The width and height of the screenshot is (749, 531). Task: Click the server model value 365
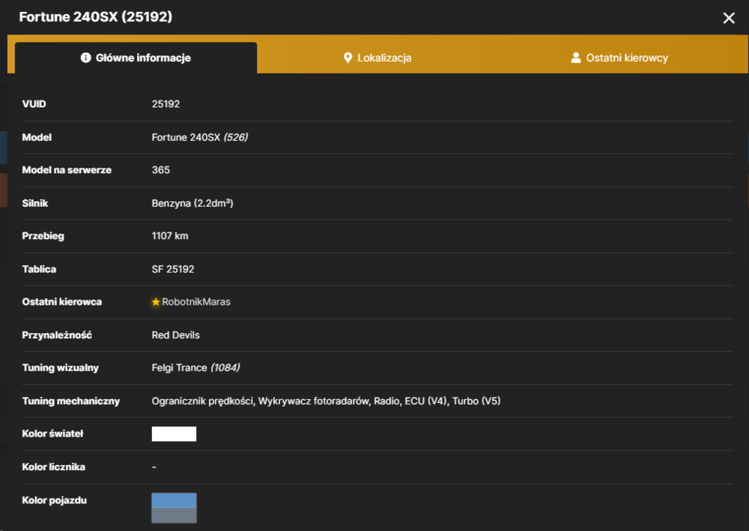[160, 170]
